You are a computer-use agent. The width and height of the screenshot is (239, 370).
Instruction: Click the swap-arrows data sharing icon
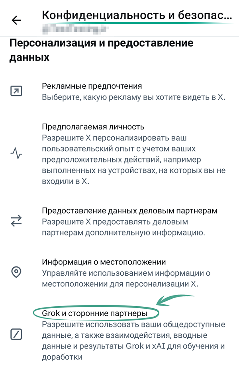coord(16,221)
